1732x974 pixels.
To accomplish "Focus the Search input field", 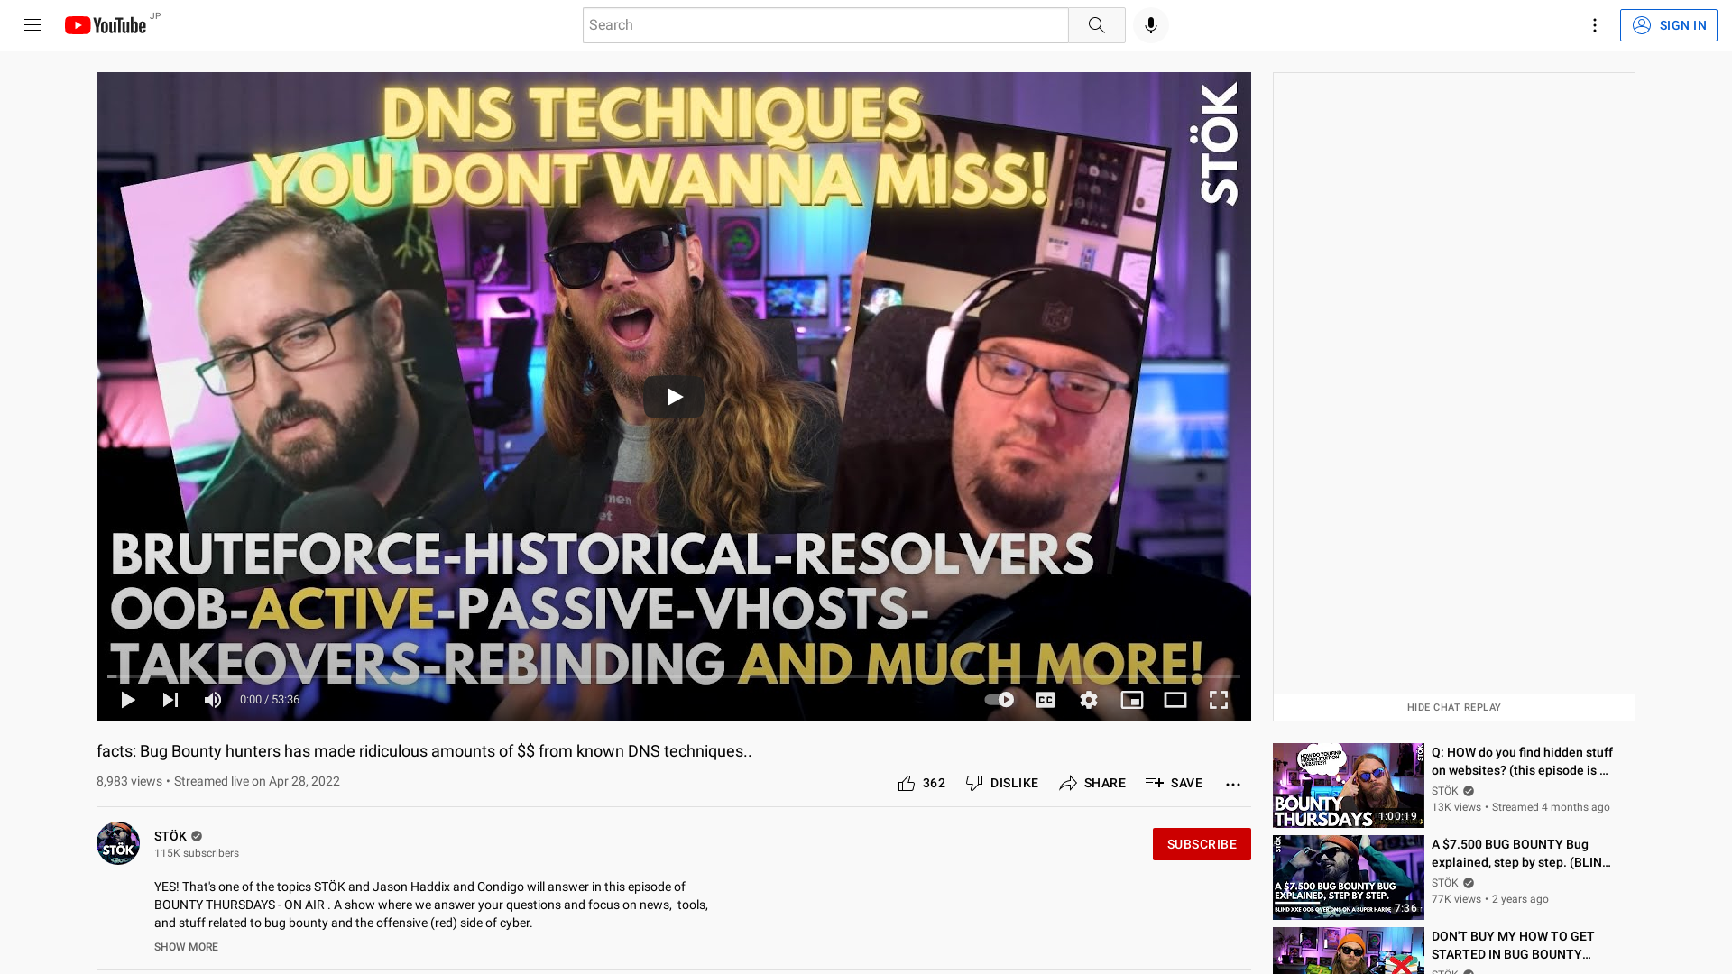I will pyautogui.click(x=825, y=25).
